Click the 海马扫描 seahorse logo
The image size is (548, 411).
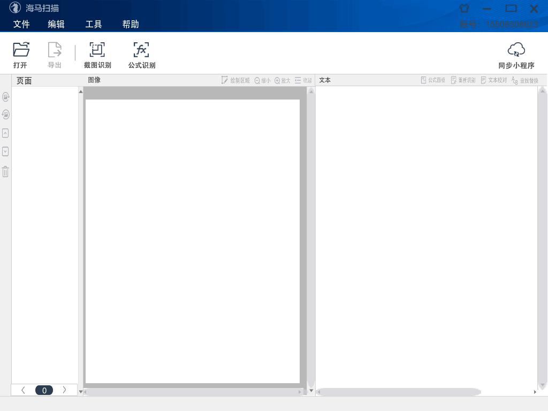[15, 7]
